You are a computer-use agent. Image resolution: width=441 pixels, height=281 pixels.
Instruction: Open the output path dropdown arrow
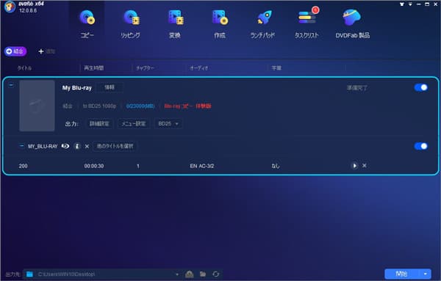click(177, 274)
